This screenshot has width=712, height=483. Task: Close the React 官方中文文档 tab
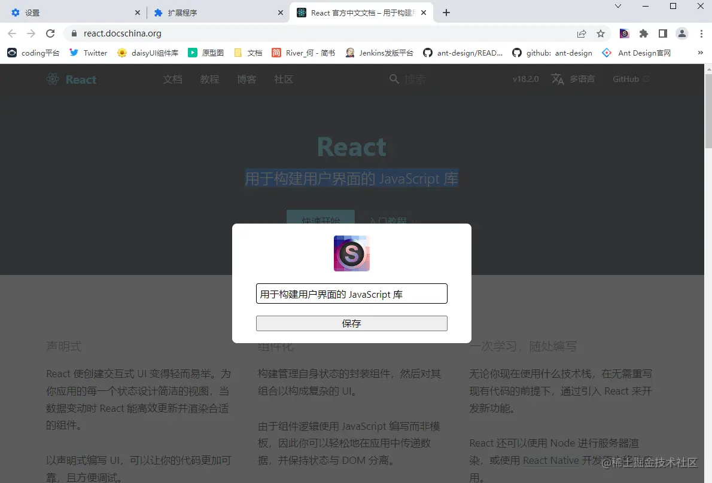click(x=424, y=13)
